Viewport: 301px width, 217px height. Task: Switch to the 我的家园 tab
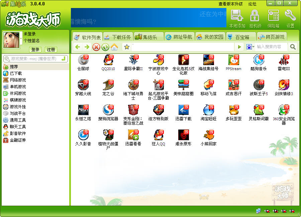210,37
